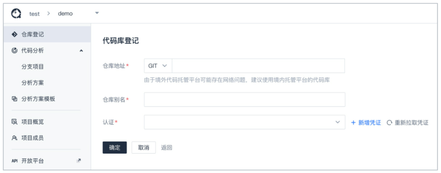Click the 项目成员 person icon
The width and height of the screenshot is (441, 173).
pos(15,138)
